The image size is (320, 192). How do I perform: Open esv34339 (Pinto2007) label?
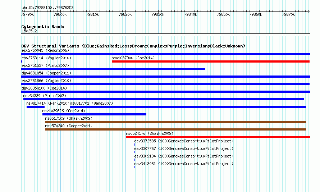click(x=45, y=96)
